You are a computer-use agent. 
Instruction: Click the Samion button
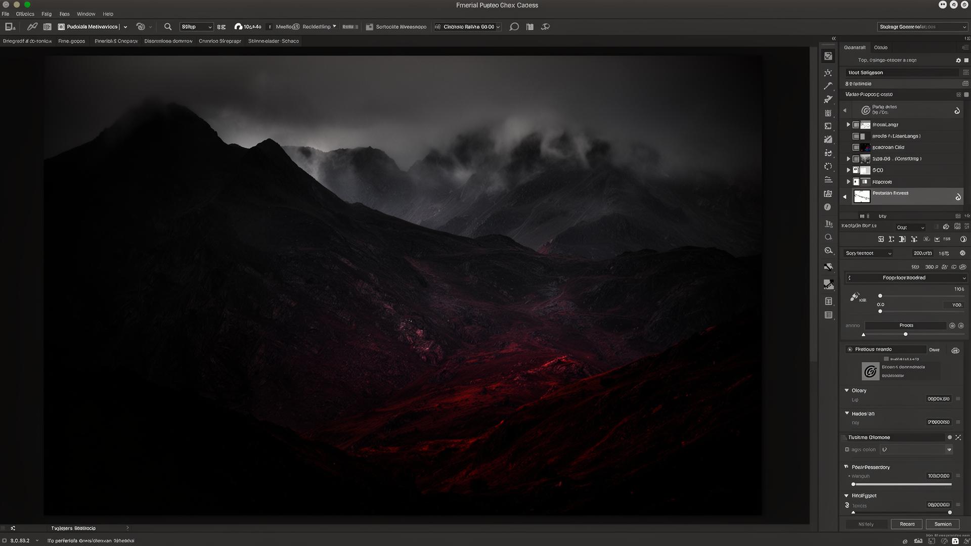(x=943, y=524)
